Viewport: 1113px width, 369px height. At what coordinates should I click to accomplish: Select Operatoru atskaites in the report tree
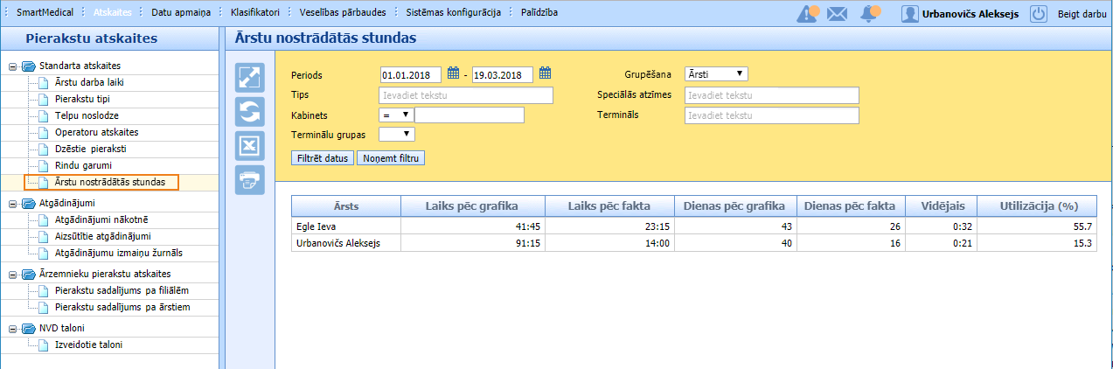click(97, 132)
